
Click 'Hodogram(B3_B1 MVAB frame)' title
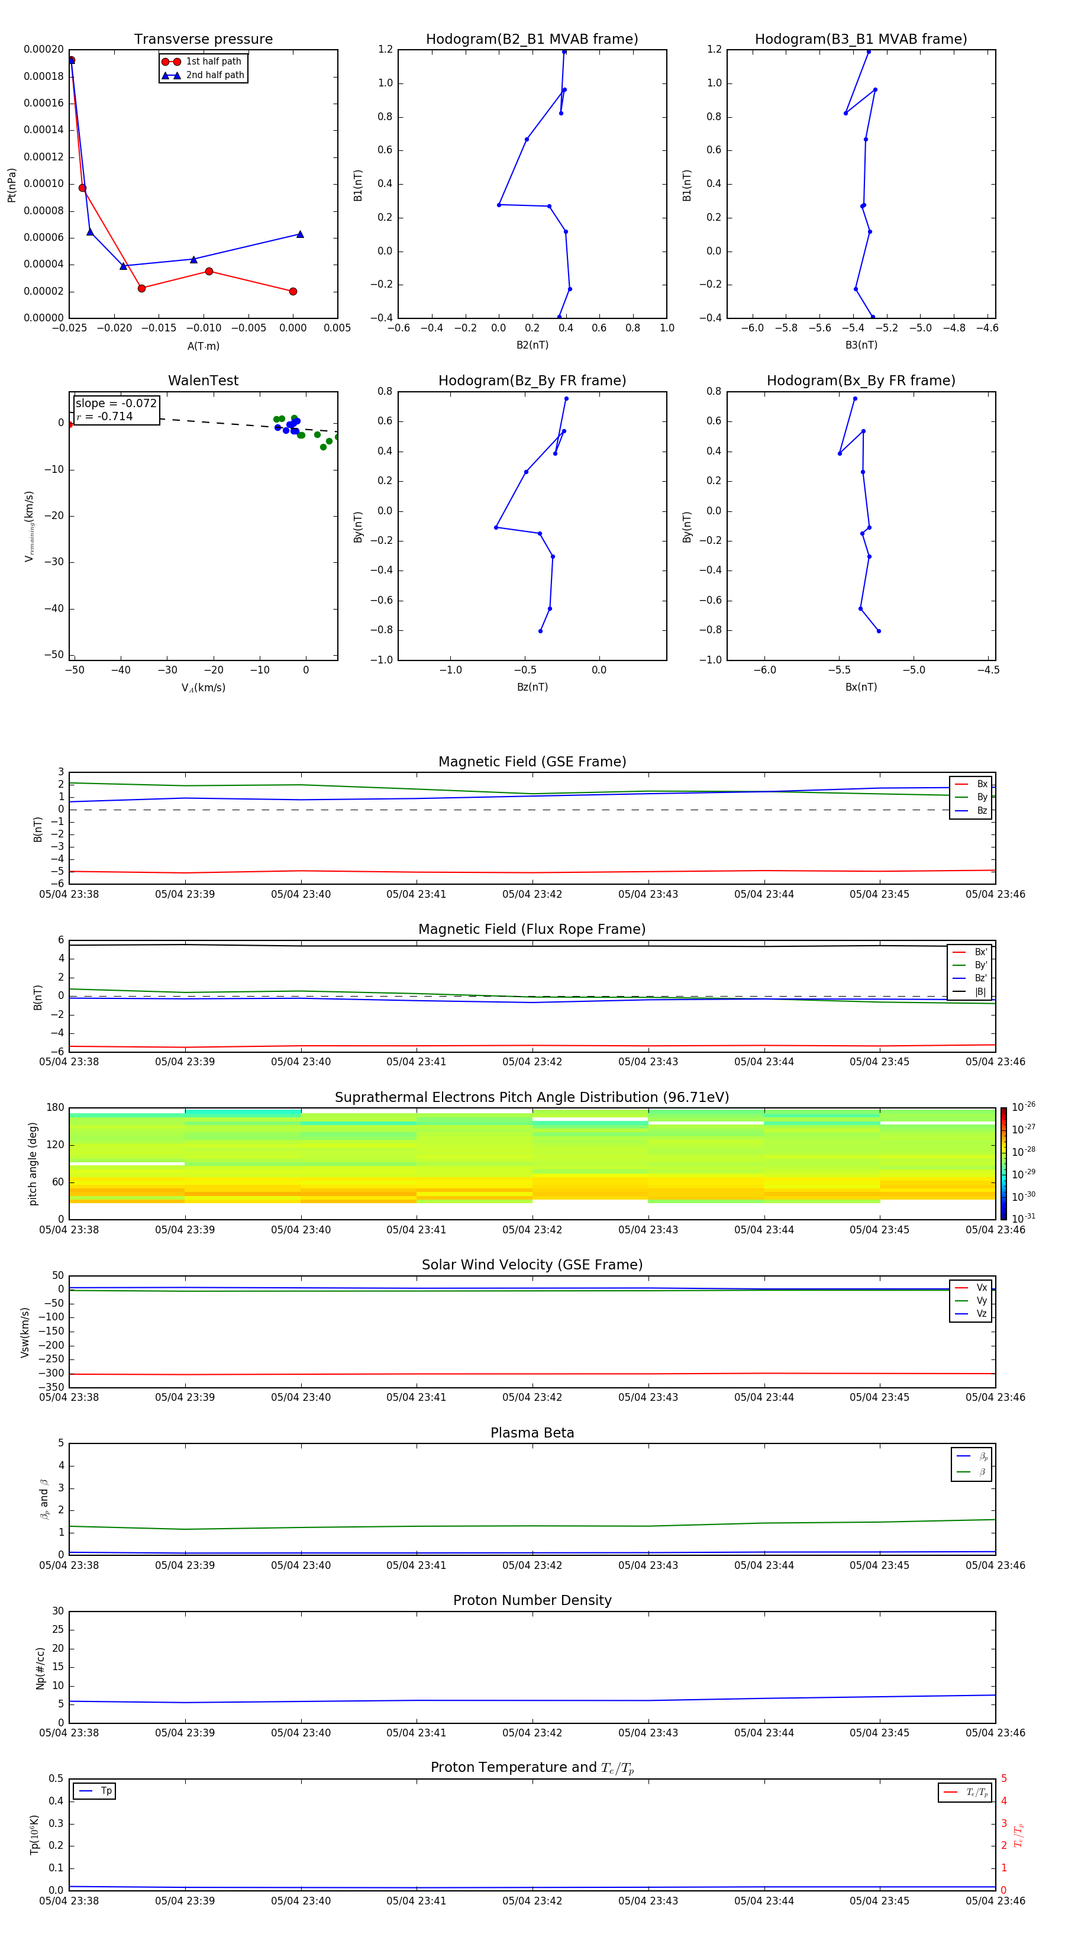(861, 40)
